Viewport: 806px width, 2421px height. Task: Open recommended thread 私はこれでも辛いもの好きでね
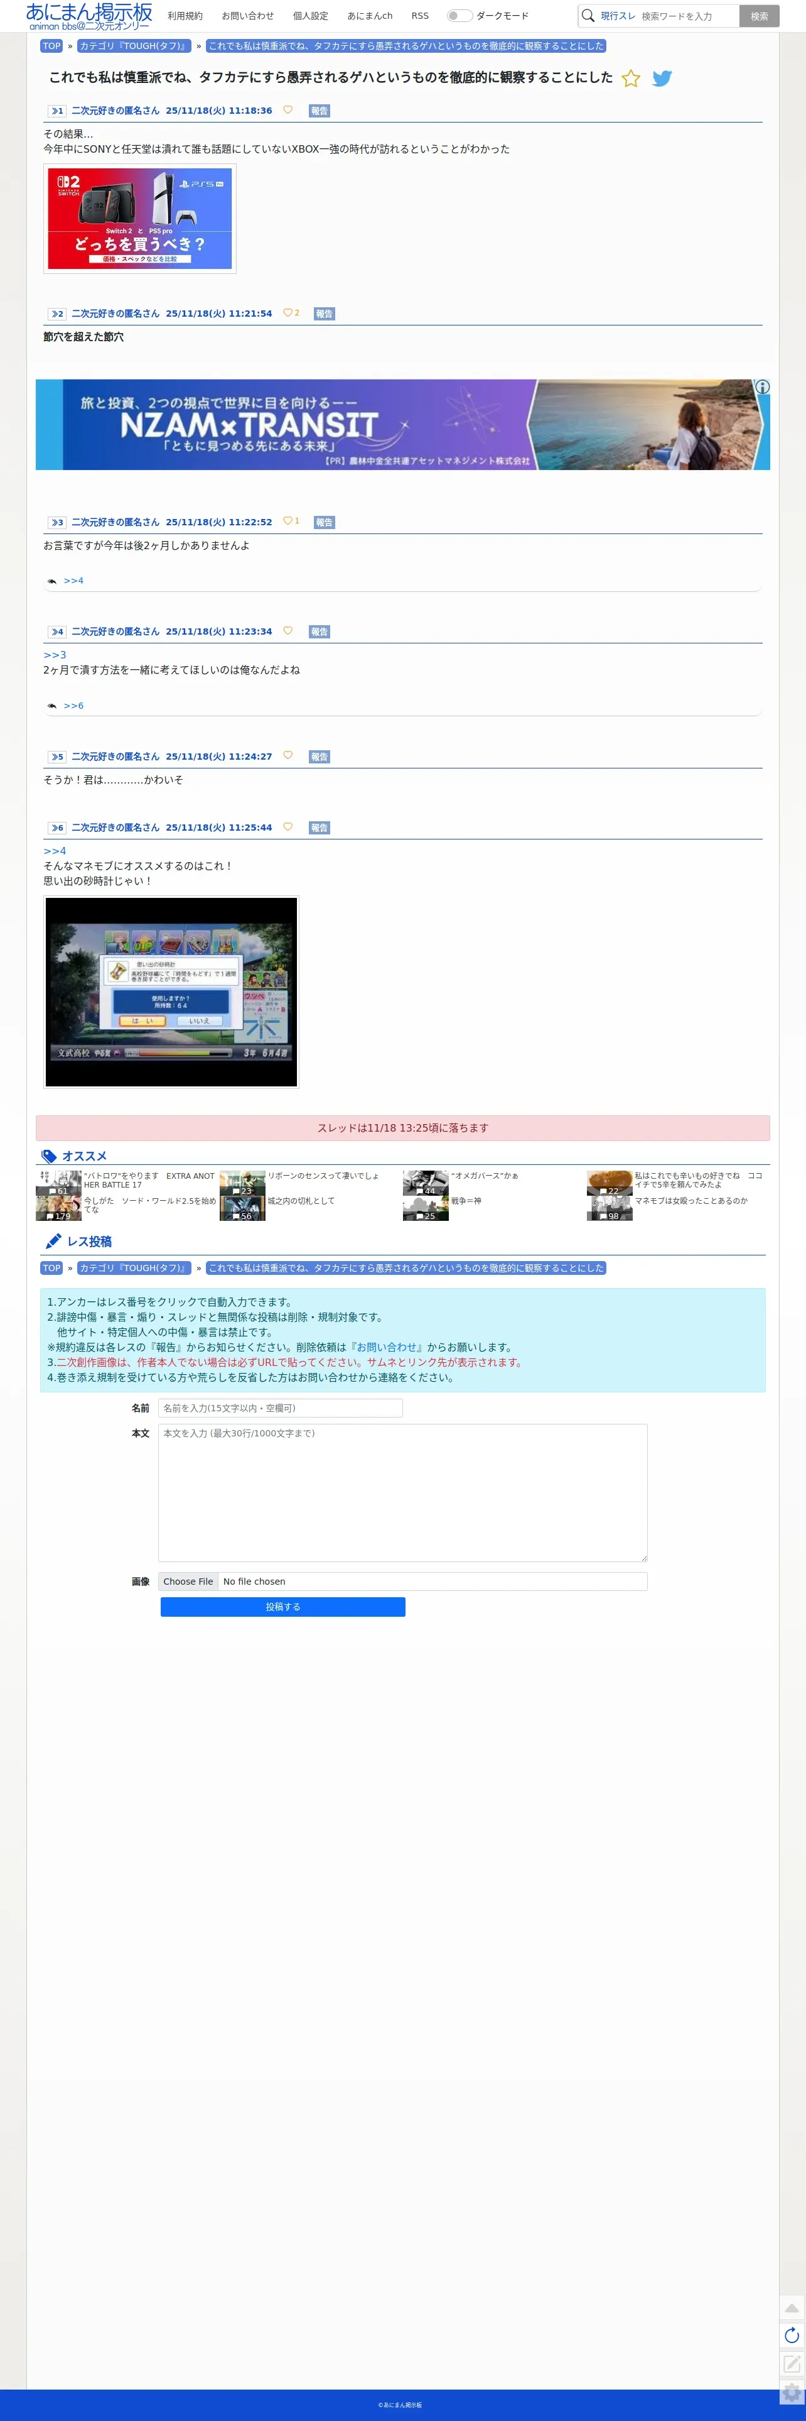click(699, 1181)
